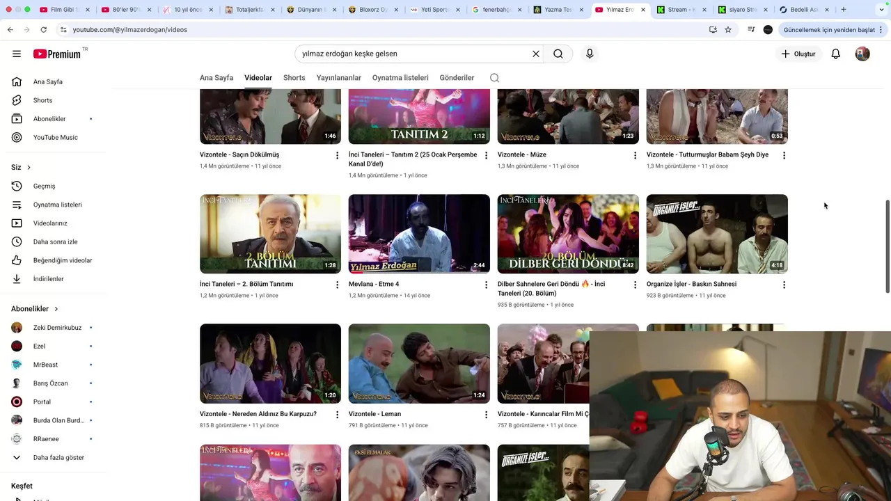Open options menu for Vizontele - Leman
The image size is (891, 501).
(x=486, y=415)
